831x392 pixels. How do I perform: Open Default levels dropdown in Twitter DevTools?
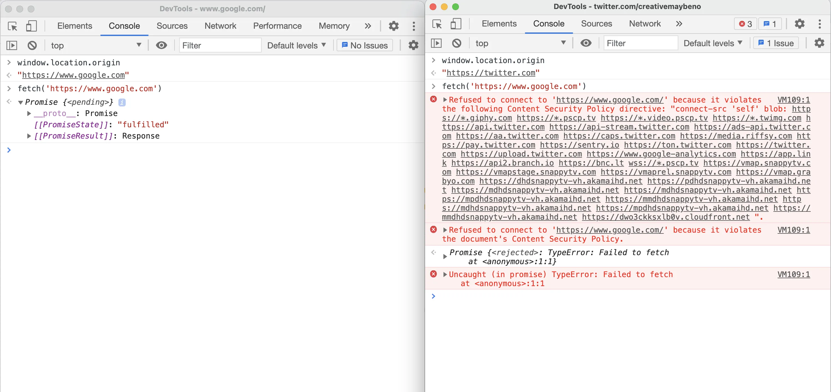[713, 43]
